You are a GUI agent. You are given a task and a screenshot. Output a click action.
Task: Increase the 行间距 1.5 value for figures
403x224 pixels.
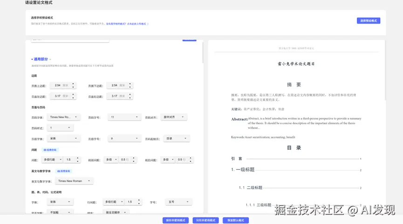coord(139,200)
